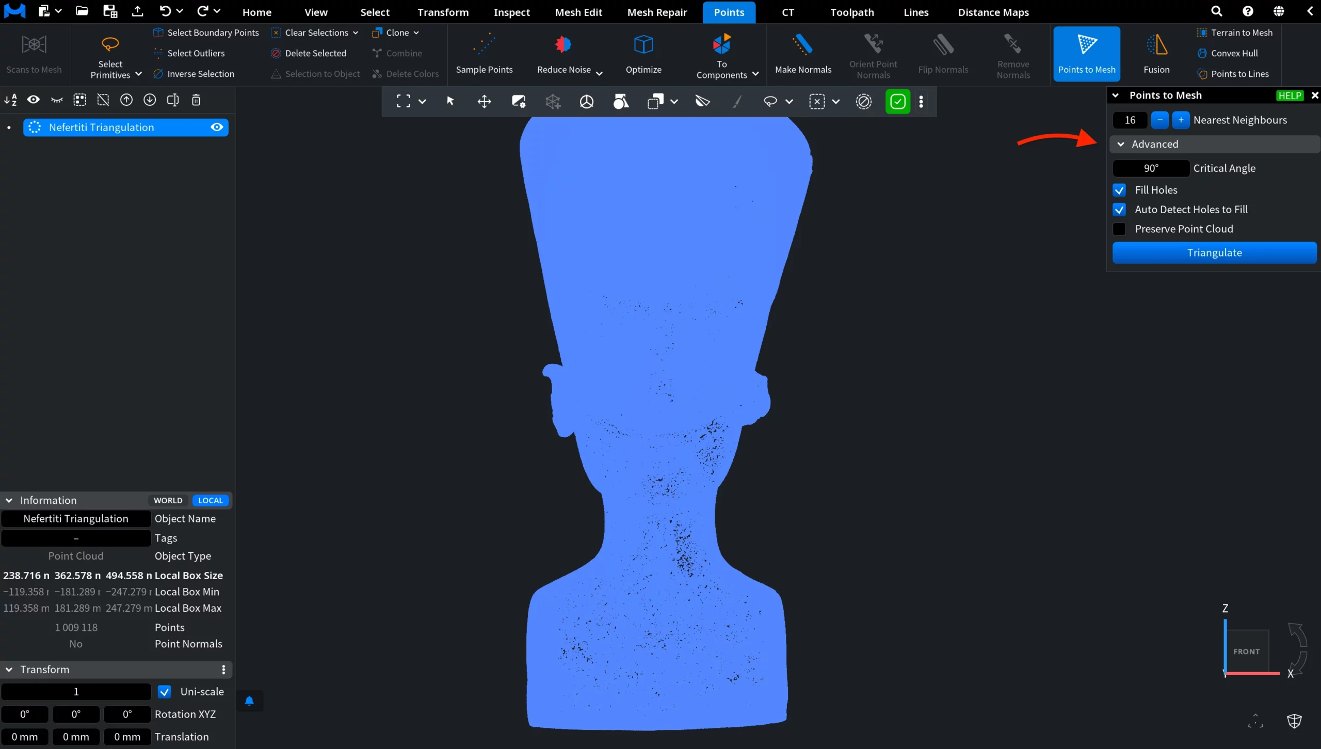
Task: Open the Inspect tab
Action: 511,12
